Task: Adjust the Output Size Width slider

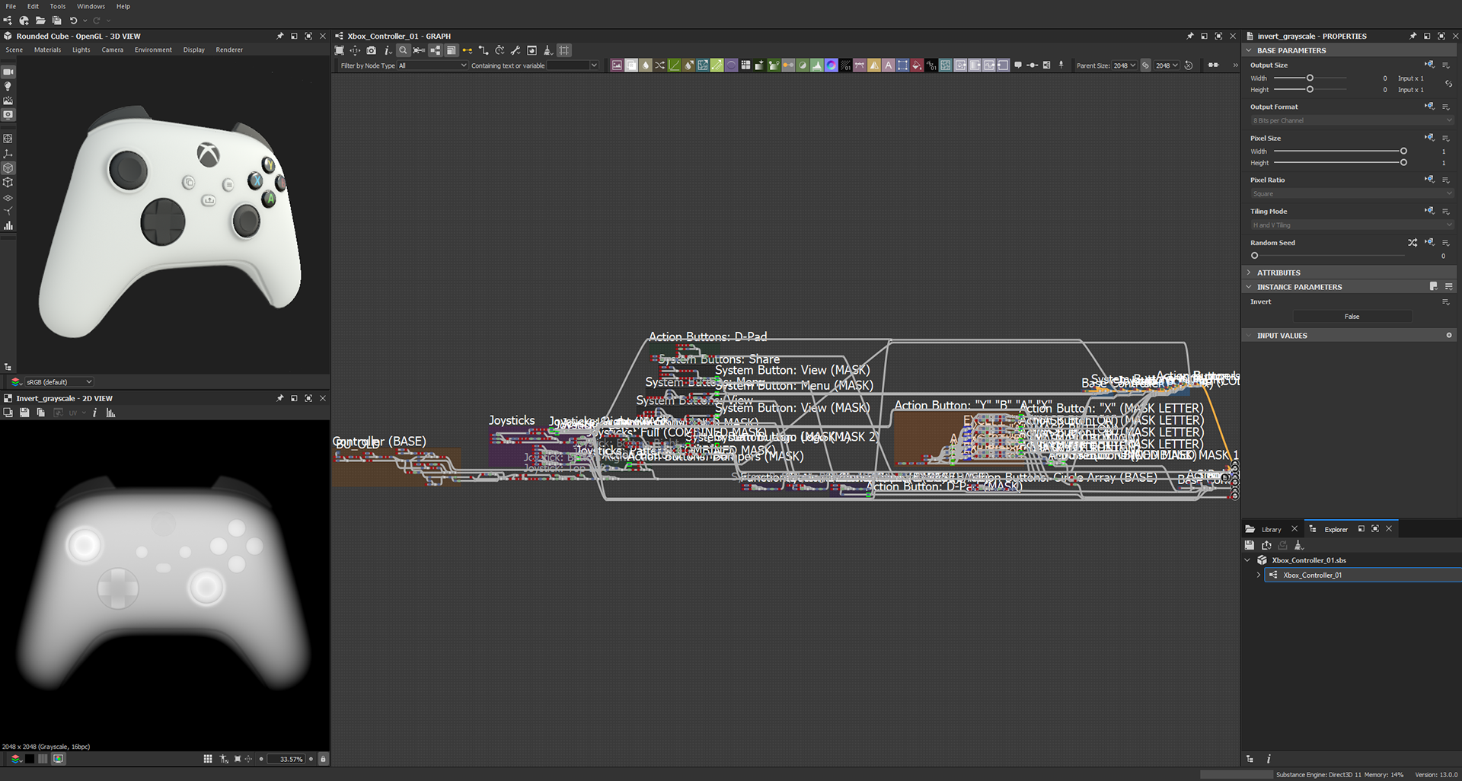Action: click(1310, 78)
